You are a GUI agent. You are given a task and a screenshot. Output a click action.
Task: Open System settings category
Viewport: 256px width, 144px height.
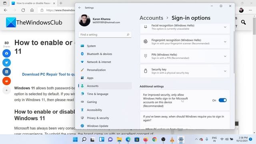coord(105,46)
